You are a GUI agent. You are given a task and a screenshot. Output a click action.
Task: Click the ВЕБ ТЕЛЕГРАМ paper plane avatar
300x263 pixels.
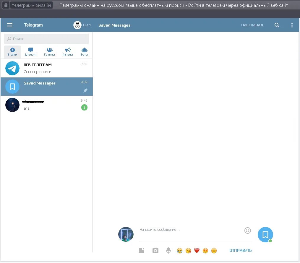[x=12, y=68]
